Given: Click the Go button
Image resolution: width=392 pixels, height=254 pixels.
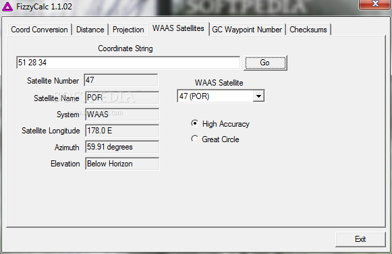Looking at the screenshot, I should [x=265, y=63].
